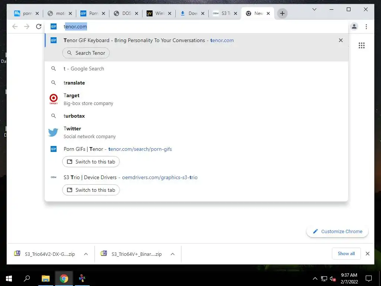Select the S3 Trio Device Drivers suggestion

point(196,178)
